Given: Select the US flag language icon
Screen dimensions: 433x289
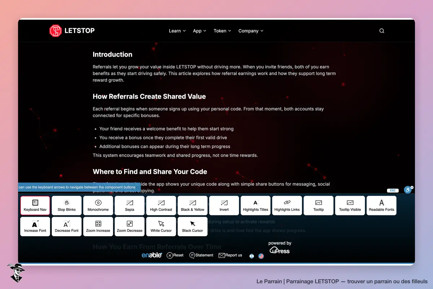Looking at the screenshot, I should [261, 256].
